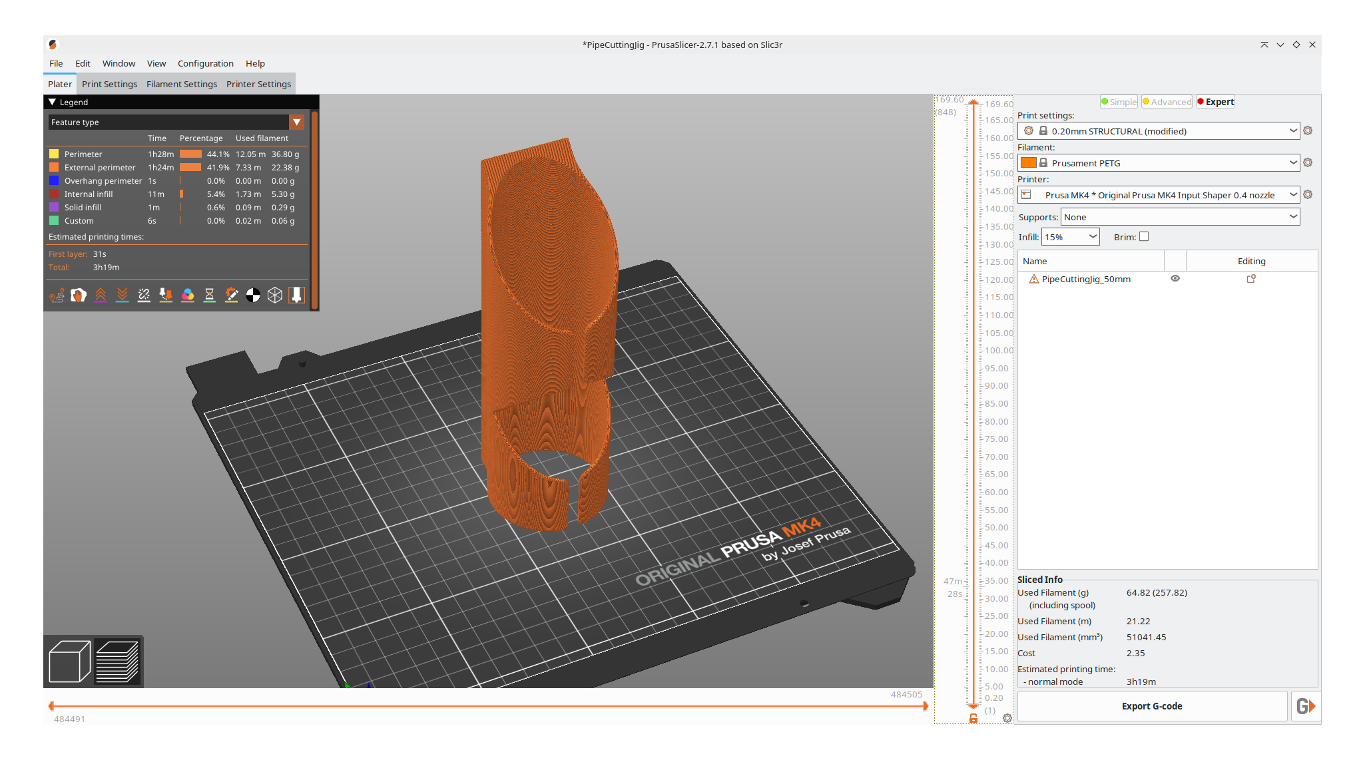Click the horizontal moves slider left thumb
Image resolution: width=1365 pixels, height=776 pixels.
pyautogui.click(x=51, y=706)
